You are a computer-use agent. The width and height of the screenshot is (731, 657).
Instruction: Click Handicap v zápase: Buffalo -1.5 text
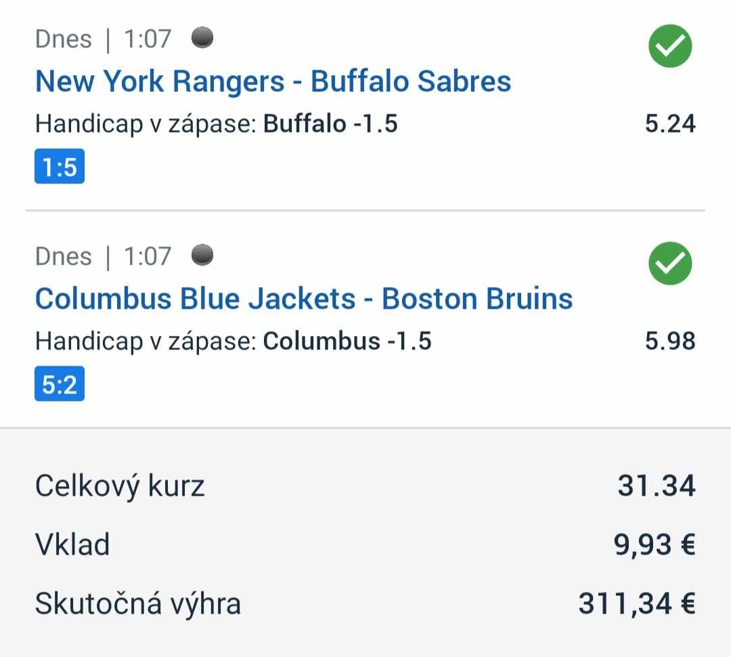(217, 124)
